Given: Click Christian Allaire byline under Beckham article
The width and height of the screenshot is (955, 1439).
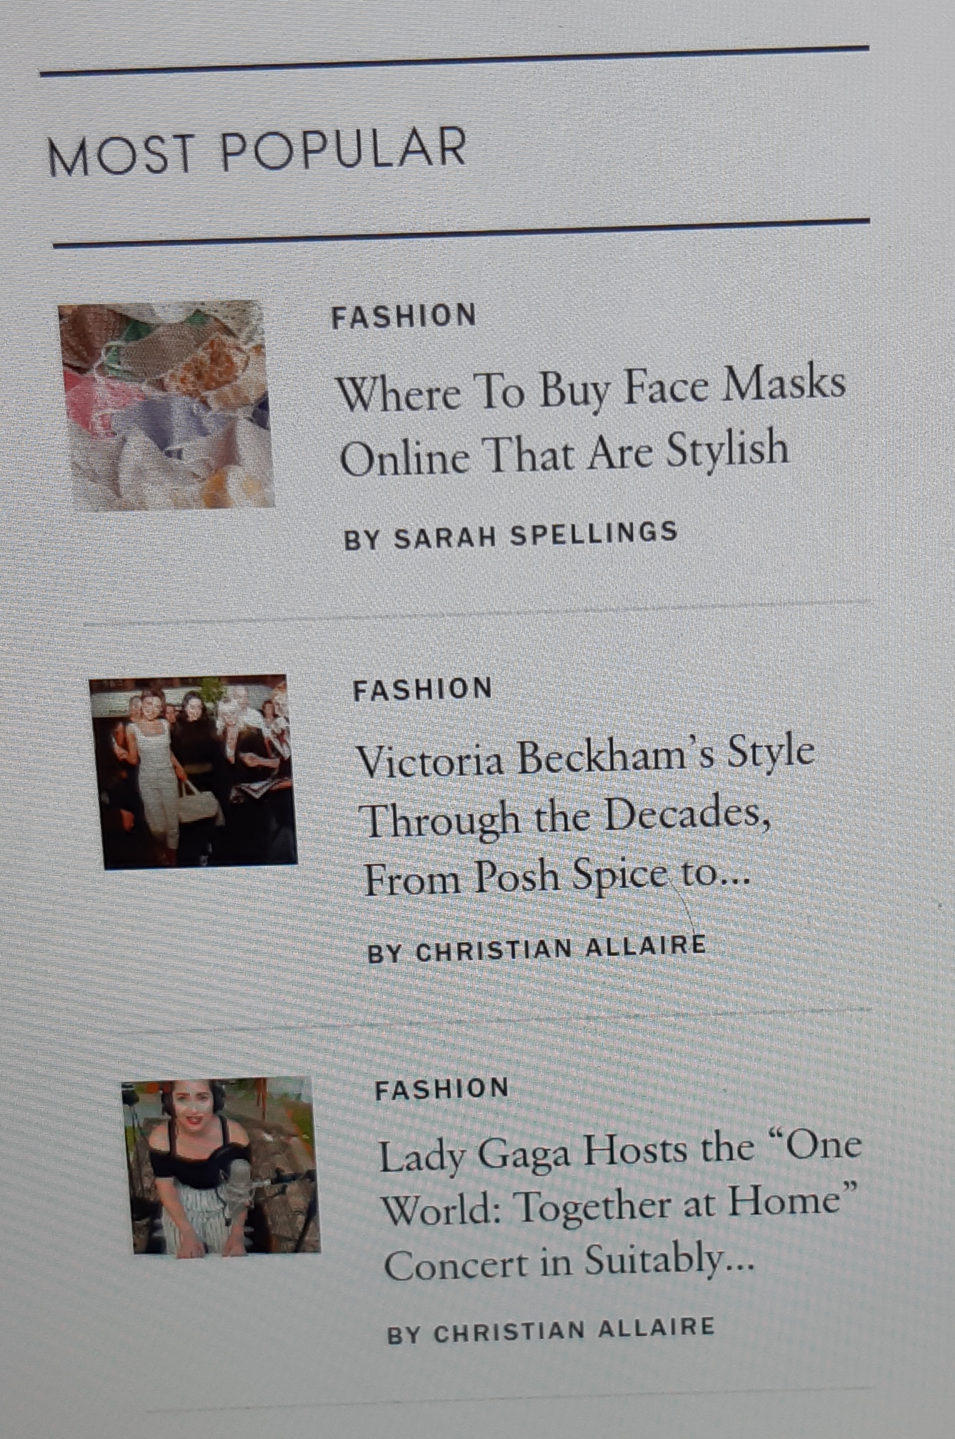Looking at the screenshot, I should click(x=536, y=950).
